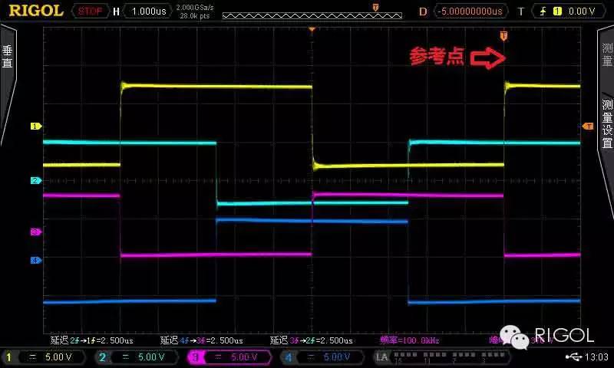This screenshot has width=614, height=368.
Task: Click the 延迟 4→3 = 2.500us delay measurement
Action: click(x=201, y=340)
